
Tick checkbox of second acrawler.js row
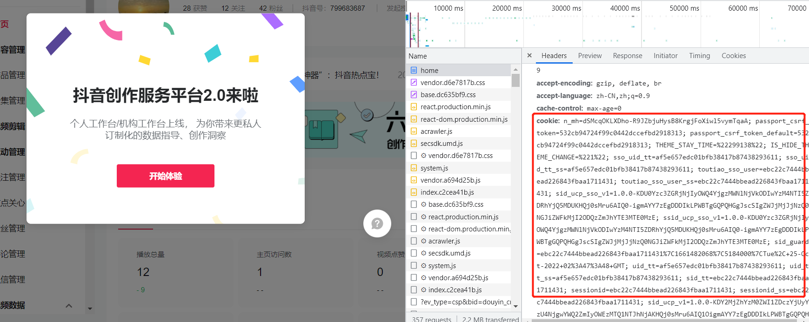tap(414, 241)
